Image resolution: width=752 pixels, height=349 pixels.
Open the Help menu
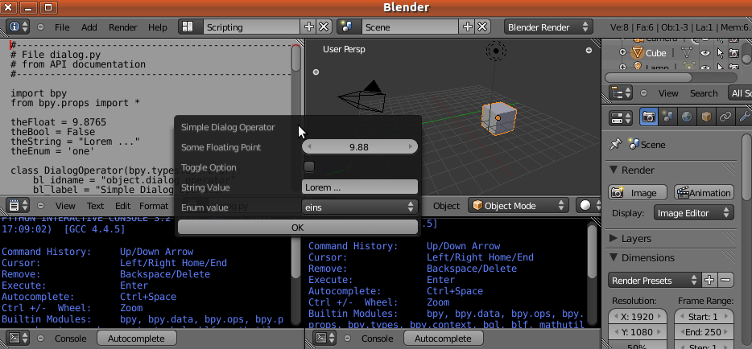point(157,27)
